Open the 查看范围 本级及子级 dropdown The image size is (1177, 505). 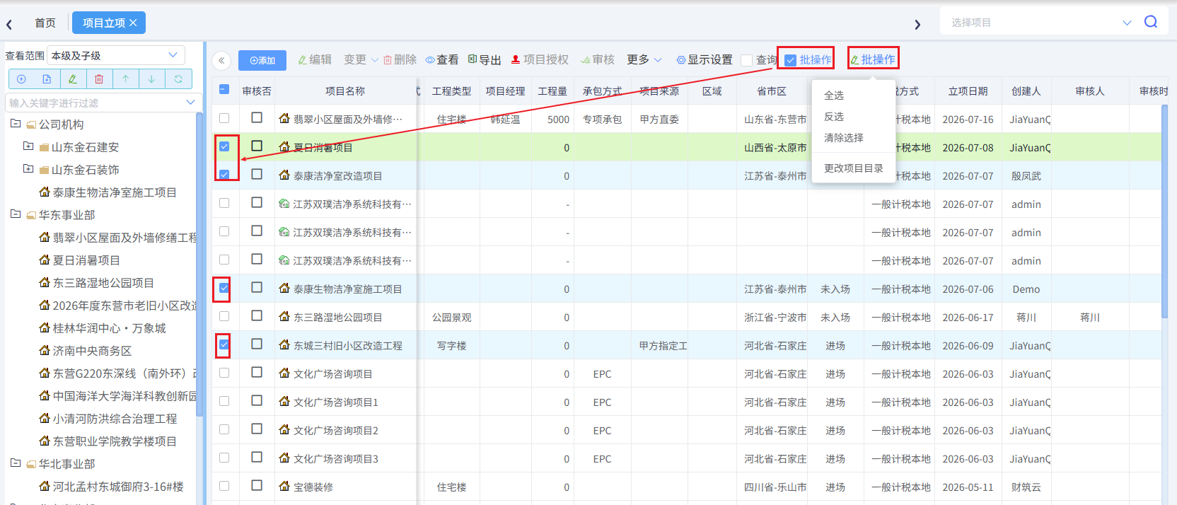(x=116, y=55)
